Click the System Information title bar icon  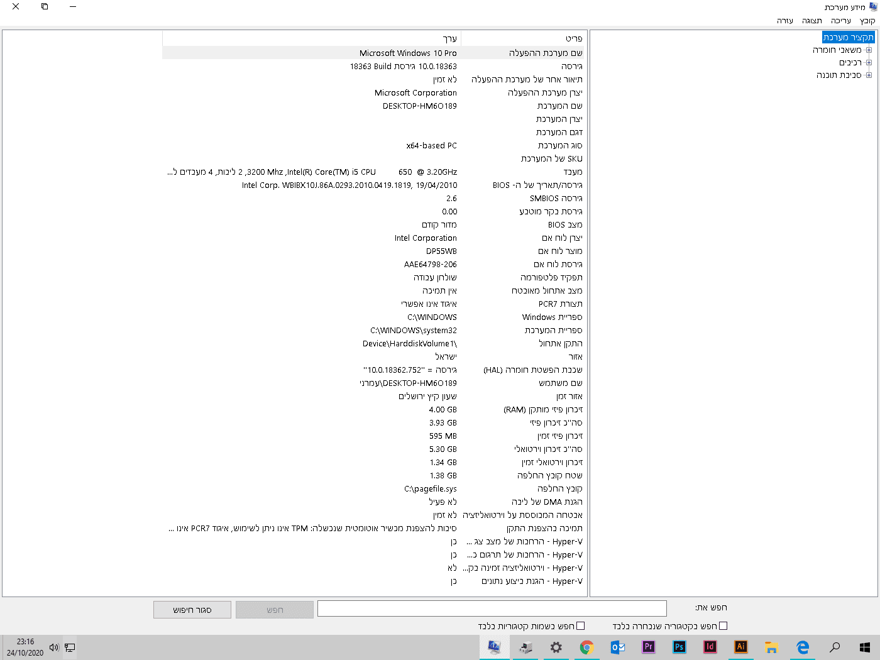tap(873, 7)
